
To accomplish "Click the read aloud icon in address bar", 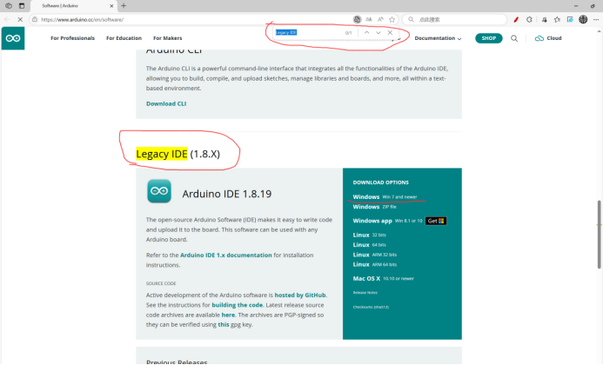I will click(x=380, y=19).
